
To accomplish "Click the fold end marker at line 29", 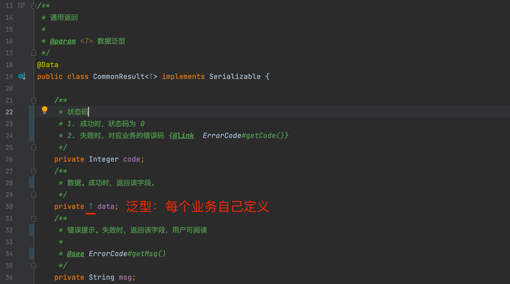I will (x=34, y=195).
